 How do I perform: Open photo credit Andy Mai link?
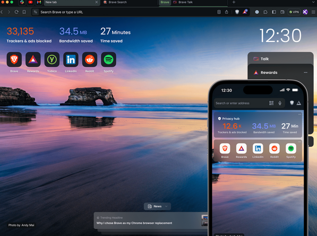(x=21, y=225)
